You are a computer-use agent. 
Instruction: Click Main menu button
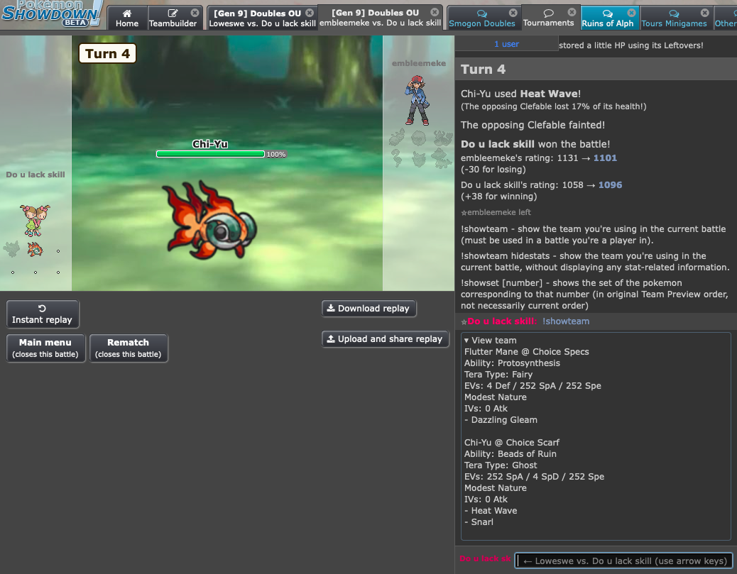pyautogui.click(x=45, y=348)
